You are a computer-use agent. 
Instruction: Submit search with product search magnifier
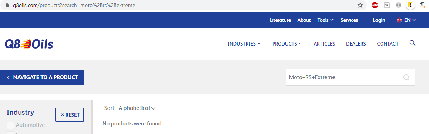pos(406,77)
